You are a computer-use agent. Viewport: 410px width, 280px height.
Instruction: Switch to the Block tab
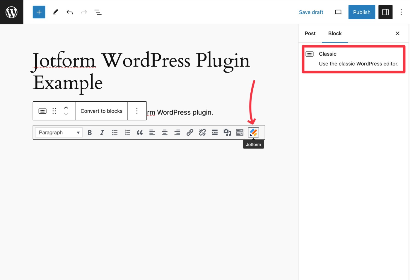tap(335, 33)
